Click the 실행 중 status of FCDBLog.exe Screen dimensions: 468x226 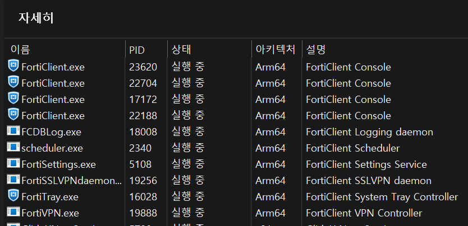pos(188,131)
